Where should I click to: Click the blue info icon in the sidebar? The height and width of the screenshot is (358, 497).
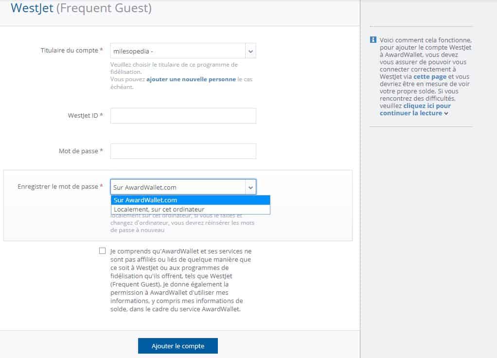pyautogui.click(x=373, y=40)
